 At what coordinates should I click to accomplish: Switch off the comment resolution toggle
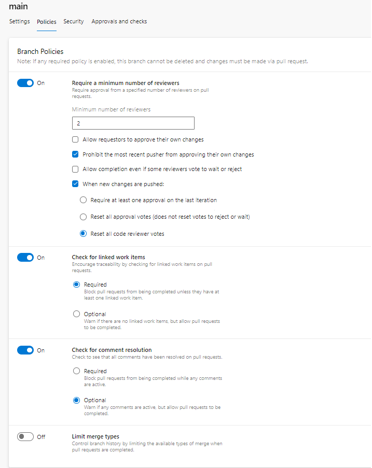pos(25,350)
